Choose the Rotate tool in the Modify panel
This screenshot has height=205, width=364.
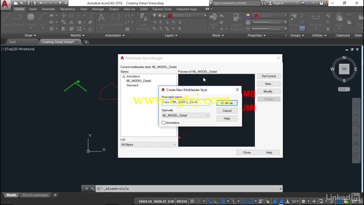pos(71,15)
